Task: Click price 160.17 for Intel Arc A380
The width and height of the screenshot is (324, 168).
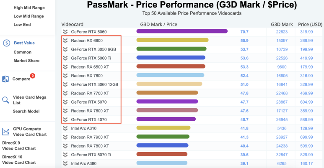Action: 306,163
